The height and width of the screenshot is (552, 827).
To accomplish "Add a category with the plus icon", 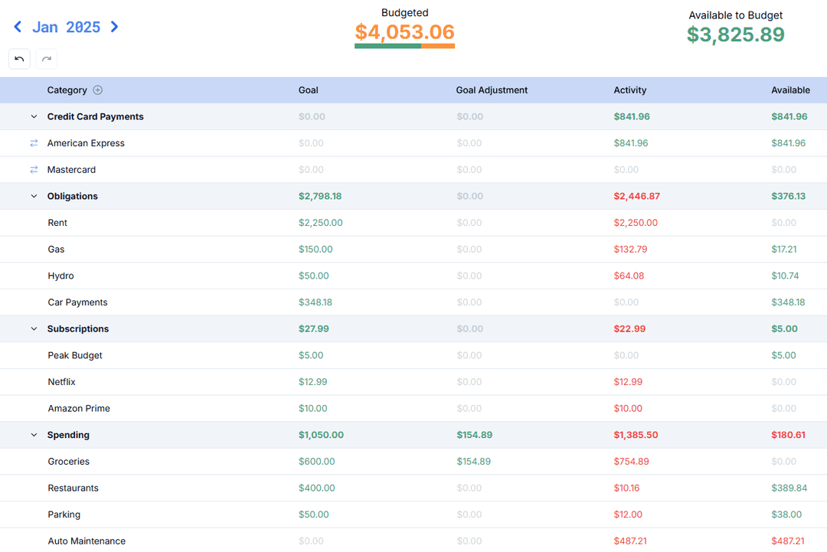I will pyautogui.click(x=98, y=90).
